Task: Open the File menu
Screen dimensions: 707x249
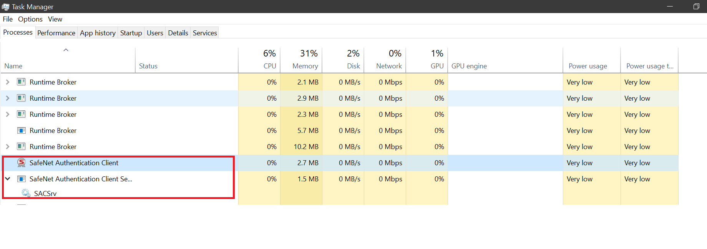Action: pyautogui.click(x=8, y=19)
